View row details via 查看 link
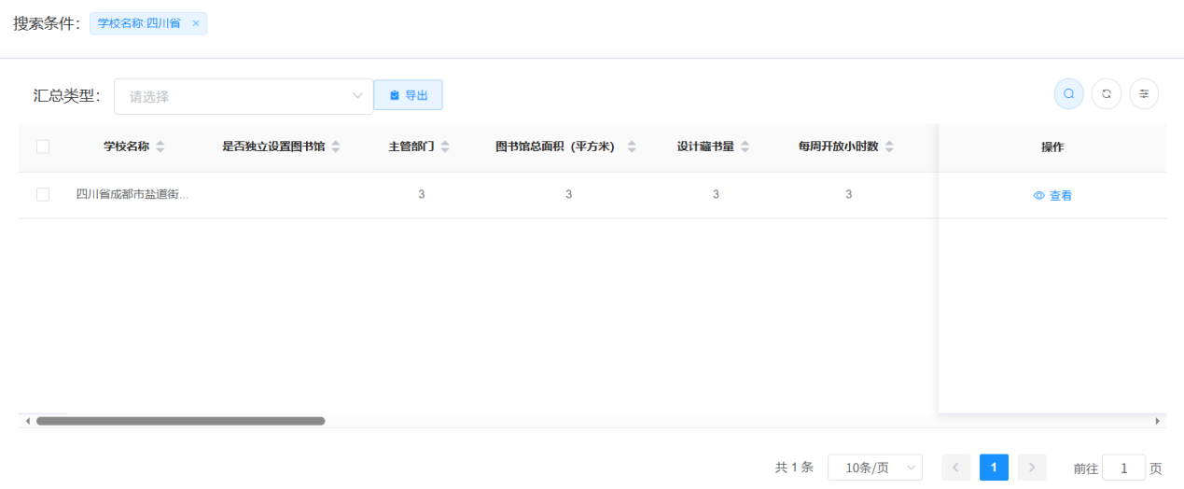The height and width of the screenshot is (489, 1184). pyautogui.click(x=1052, y=196)
